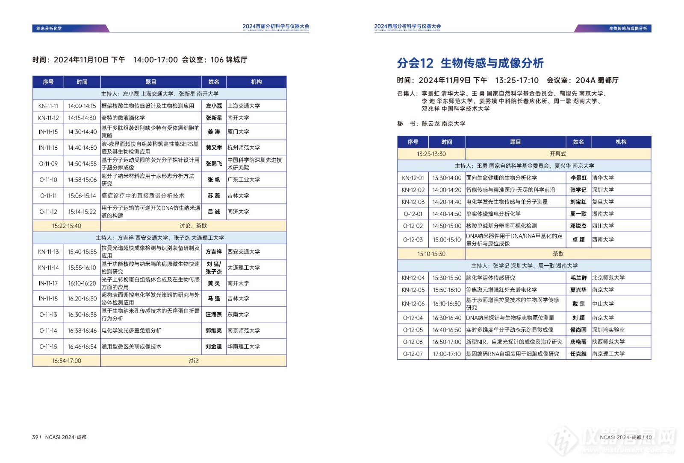Click time cell 14:40-14:50 for O-12-01

click(447, 214)
